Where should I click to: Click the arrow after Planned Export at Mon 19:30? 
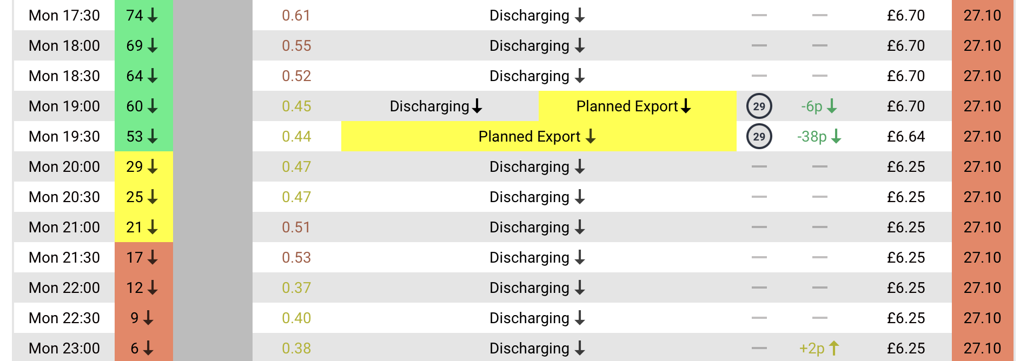[591, 136]
